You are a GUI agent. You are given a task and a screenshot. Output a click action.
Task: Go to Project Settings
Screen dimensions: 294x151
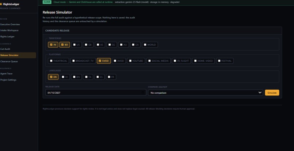8,80
